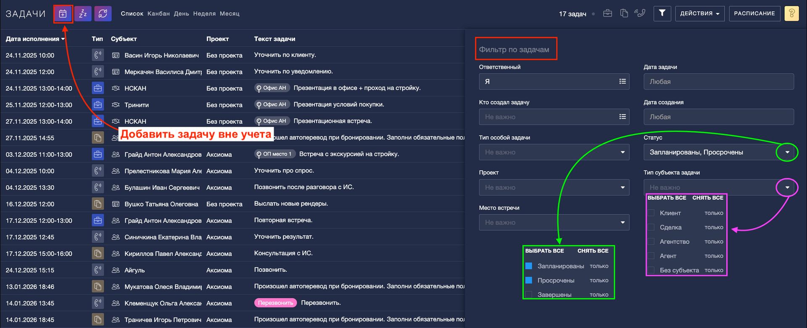Click the phone call icon in top bar

coord(640,13)
